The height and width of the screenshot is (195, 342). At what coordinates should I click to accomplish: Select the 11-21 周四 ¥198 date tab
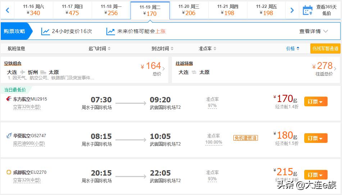point(228,10)
